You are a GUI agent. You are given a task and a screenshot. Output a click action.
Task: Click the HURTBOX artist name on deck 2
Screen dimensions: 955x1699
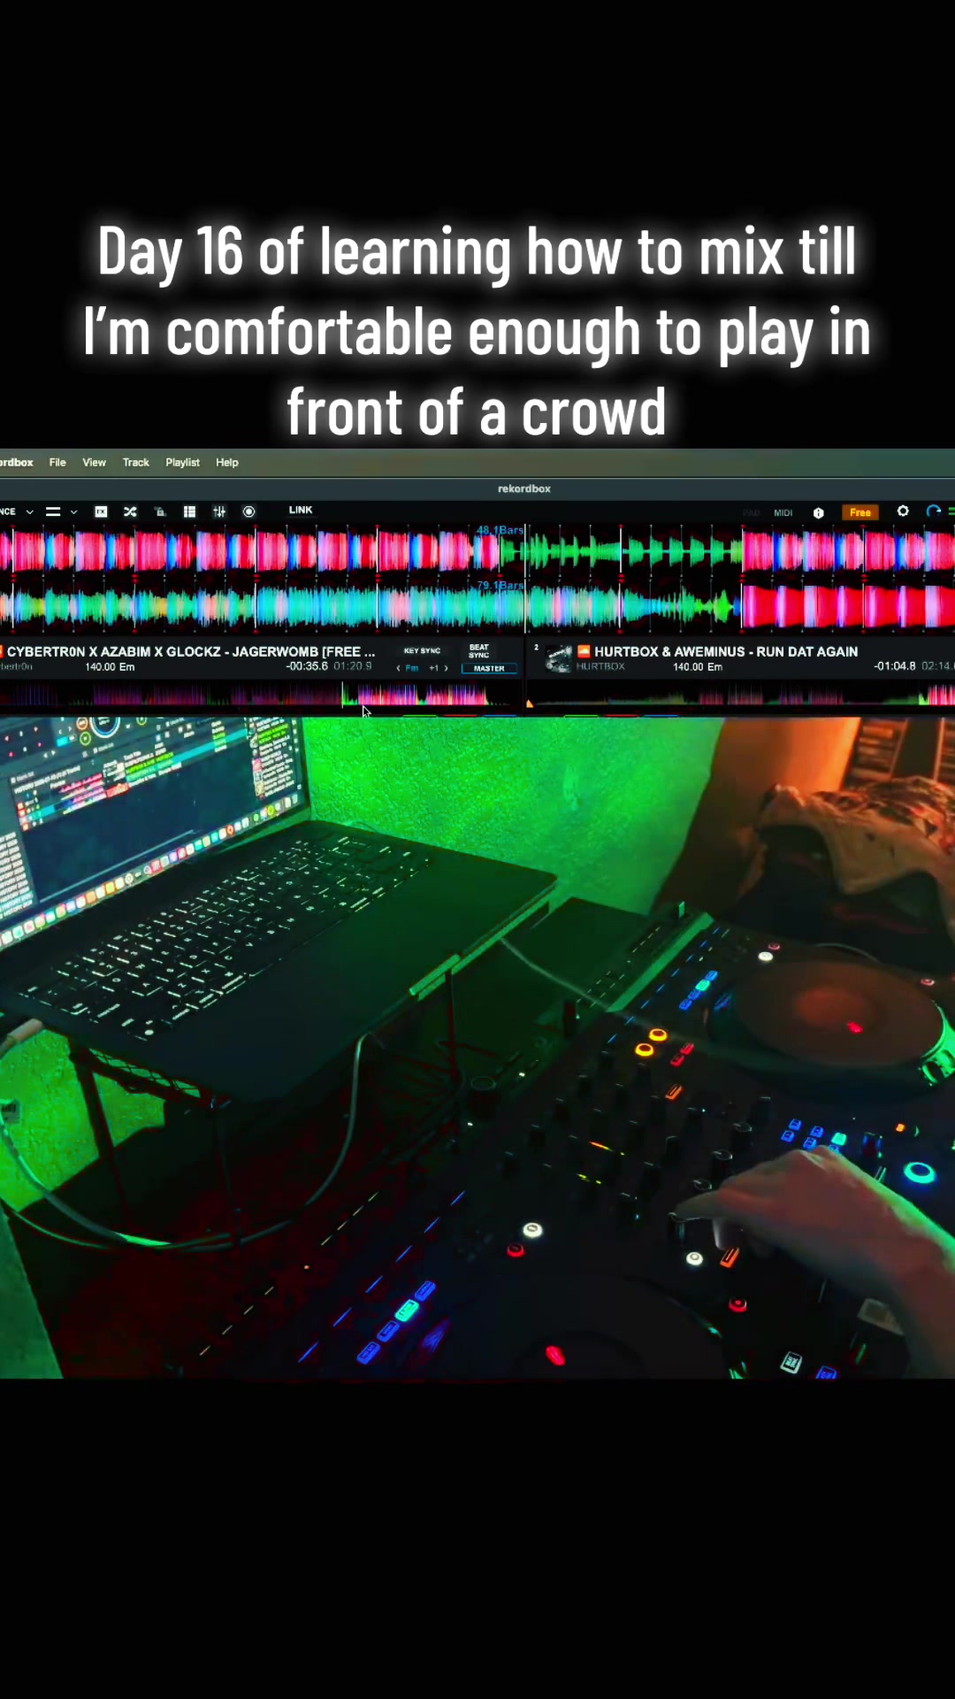[600, 666]
